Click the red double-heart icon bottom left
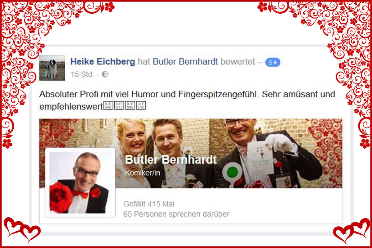This screenshot has height=248, width=372. click(22, 230)
